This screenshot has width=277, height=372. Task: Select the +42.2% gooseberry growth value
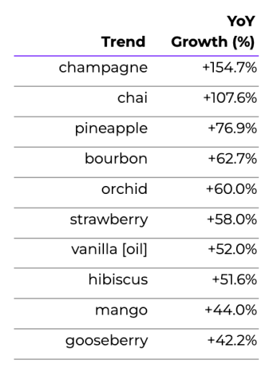point(232,340)
